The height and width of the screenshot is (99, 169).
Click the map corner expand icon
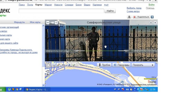coord(157,63)
